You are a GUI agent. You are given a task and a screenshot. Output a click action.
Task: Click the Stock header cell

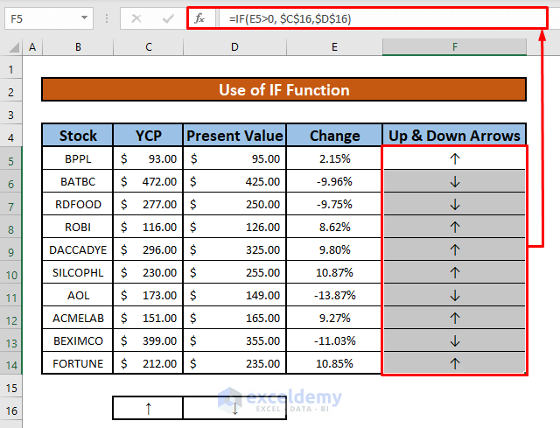(x=78, y=136)
